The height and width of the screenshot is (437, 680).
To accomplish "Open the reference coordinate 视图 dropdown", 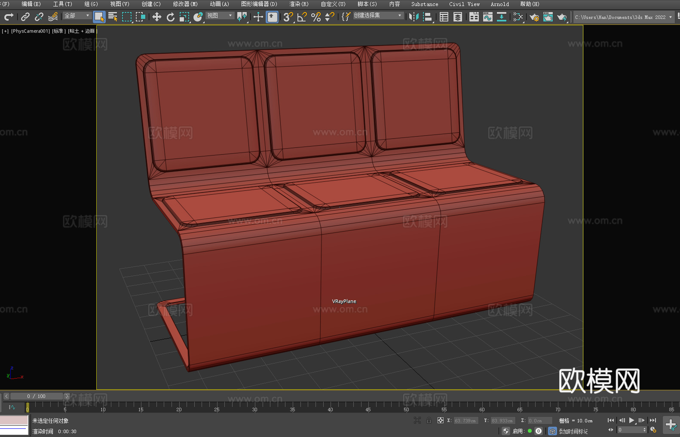I will click(220, 15).
